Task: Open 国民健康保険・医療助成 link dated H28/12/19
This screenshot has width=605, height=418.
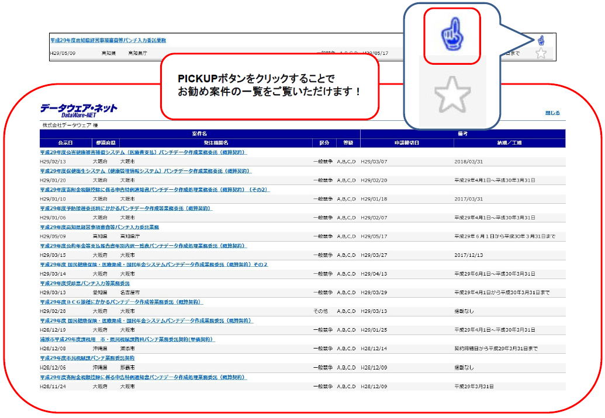Action: pos(147,321)
